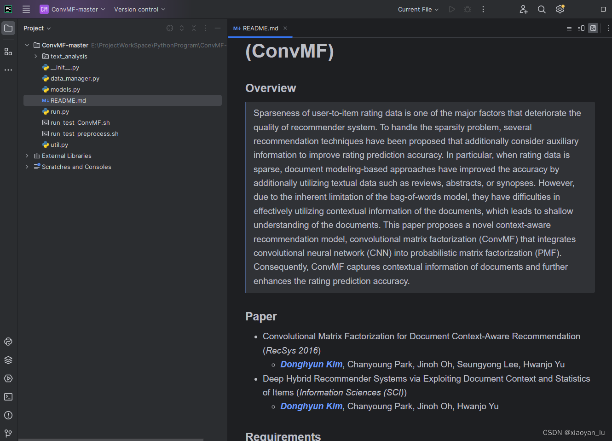Open the Version control menu
The height and width of the screenshot is (441, 612).
coord(140,9)
